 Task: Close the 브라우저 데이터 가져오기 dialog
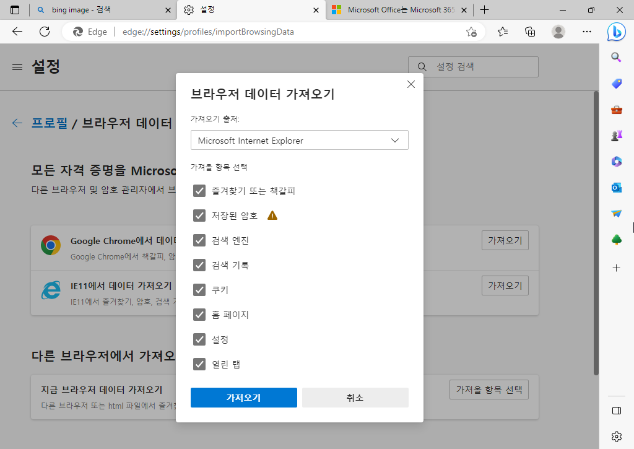411,84
